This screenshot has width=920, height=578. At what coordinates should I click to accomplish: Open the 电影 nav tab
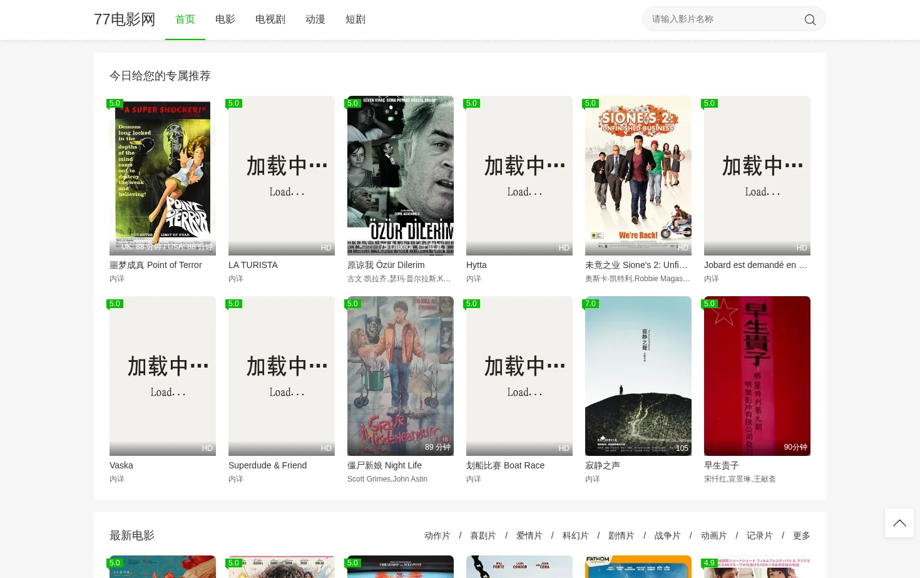pos(225,19)
